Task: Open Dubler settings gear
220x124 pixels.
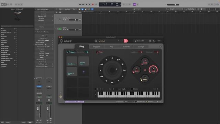Action: point(150,41)
